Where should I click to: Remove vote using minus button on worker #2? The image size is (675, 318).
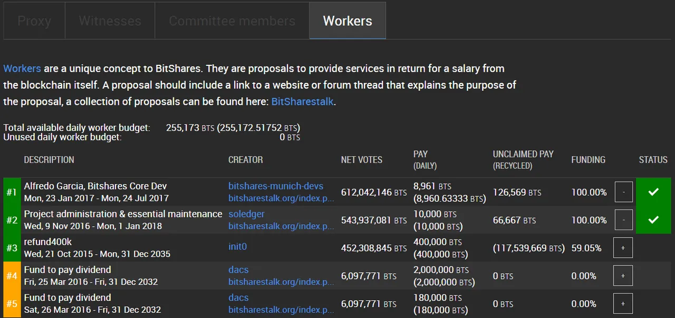(623, 220)
